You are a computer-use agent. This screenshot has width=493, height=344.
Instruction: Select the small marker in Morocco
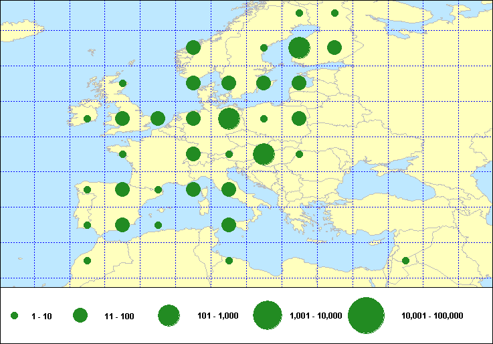tap(87, 260)
